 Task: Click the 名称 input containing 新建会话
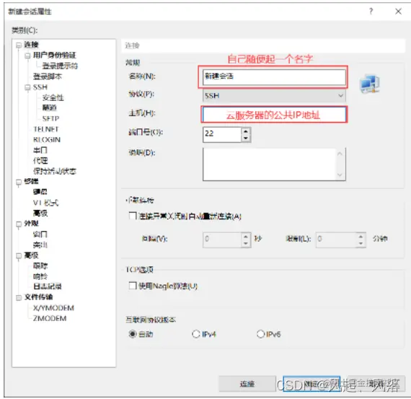pos(274,77)
